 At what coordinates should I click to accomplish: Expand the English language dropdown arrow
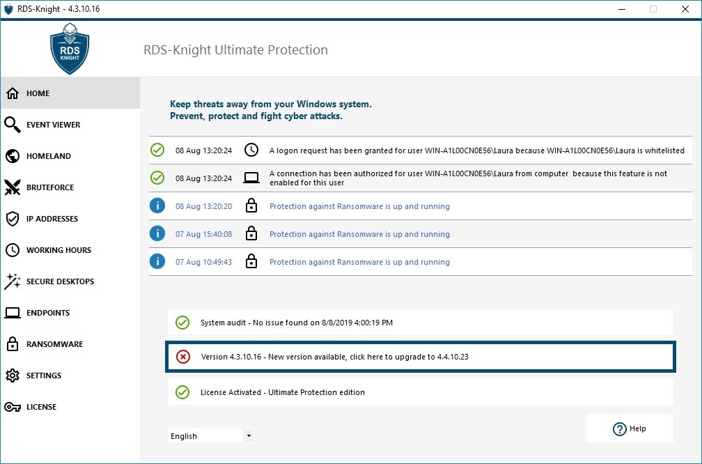(249, 436)
